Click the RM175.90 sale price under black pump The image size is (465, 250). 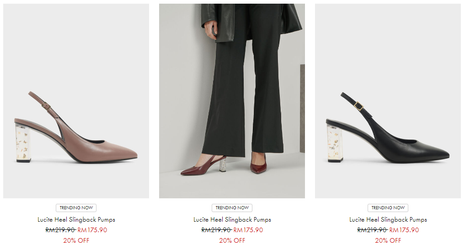pyautogui.click(x=404, y=230)
